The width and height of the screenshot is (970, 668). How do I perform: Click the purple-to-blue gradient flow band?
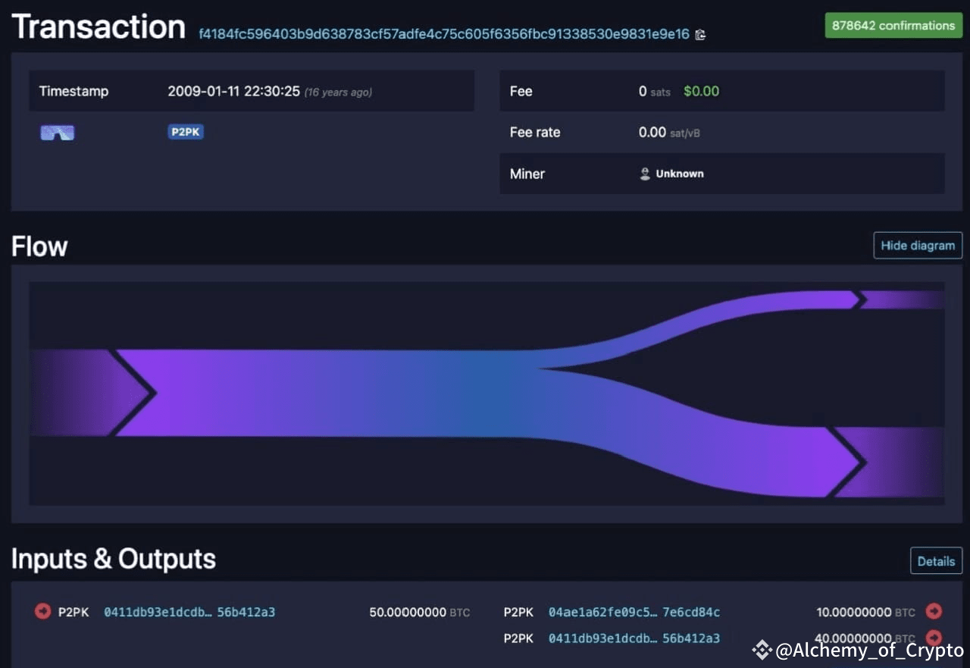pos(341,393)
